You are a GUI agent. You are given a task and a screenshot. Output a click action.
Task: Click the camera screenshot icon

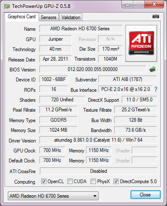click(x=156, y=17)
